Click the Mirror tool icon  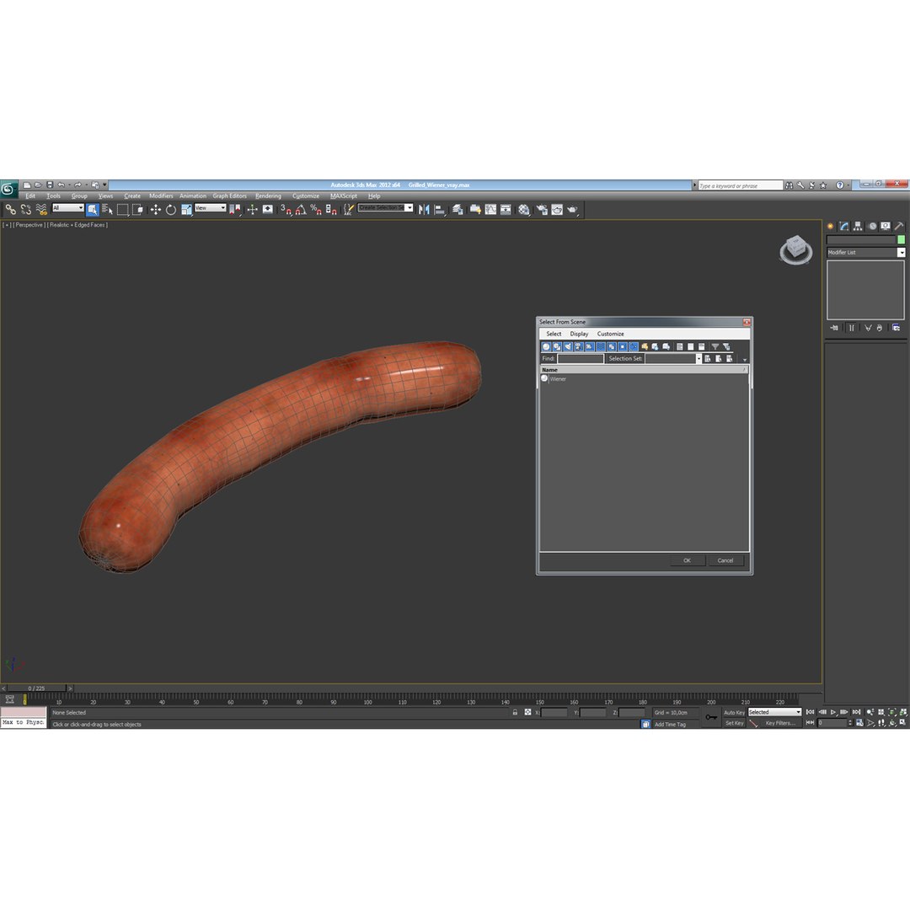point(424,210)
